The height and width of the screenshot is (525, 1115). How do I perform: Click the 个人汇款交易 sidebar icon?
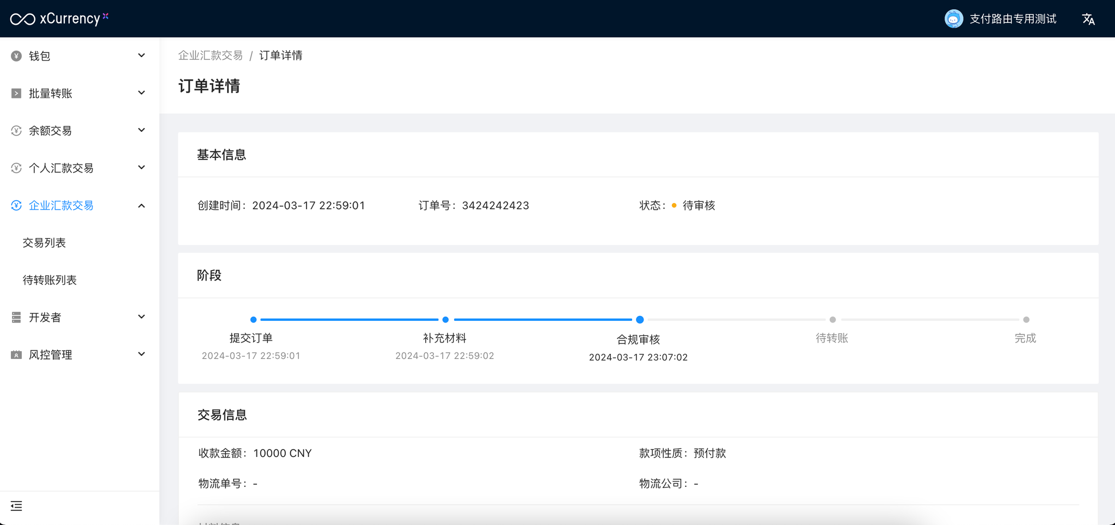tap(16, 168)
